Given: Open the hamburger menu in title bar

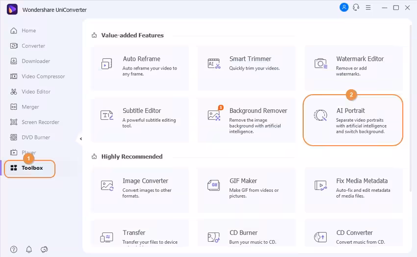Looking at the screenshot, I should (x=368, y=7).
